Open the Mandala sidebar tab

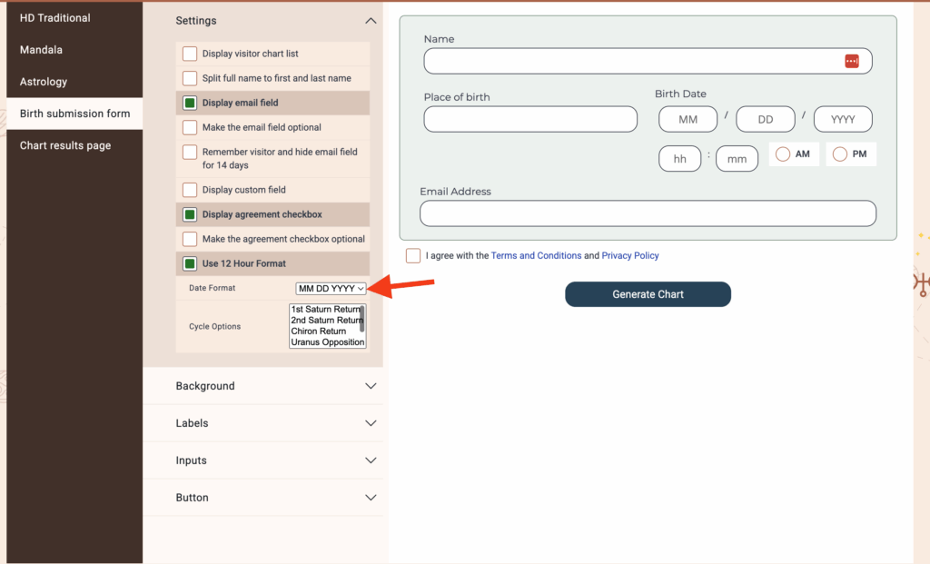[x=41, y=50]
